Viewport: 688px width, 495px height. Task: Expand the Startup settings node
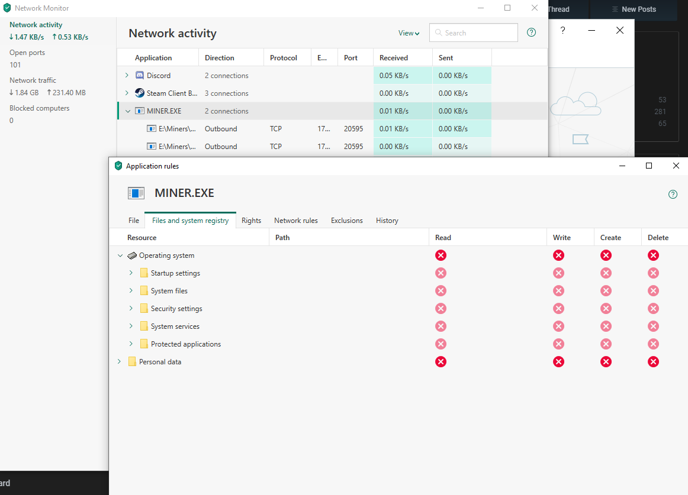[x=131, y=273]
